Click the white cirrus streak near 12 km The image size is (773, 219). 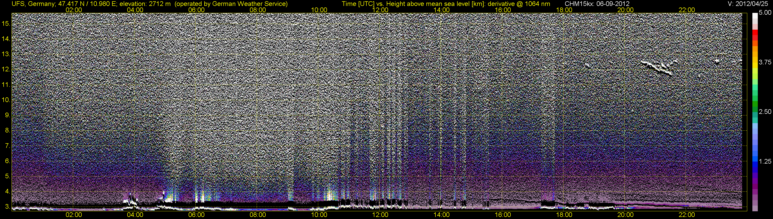tap(657, 68)
